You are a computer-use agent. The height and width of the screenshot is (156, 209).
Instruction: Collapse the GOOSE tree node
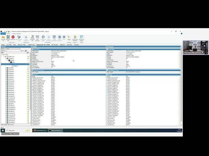coord(8,60)
